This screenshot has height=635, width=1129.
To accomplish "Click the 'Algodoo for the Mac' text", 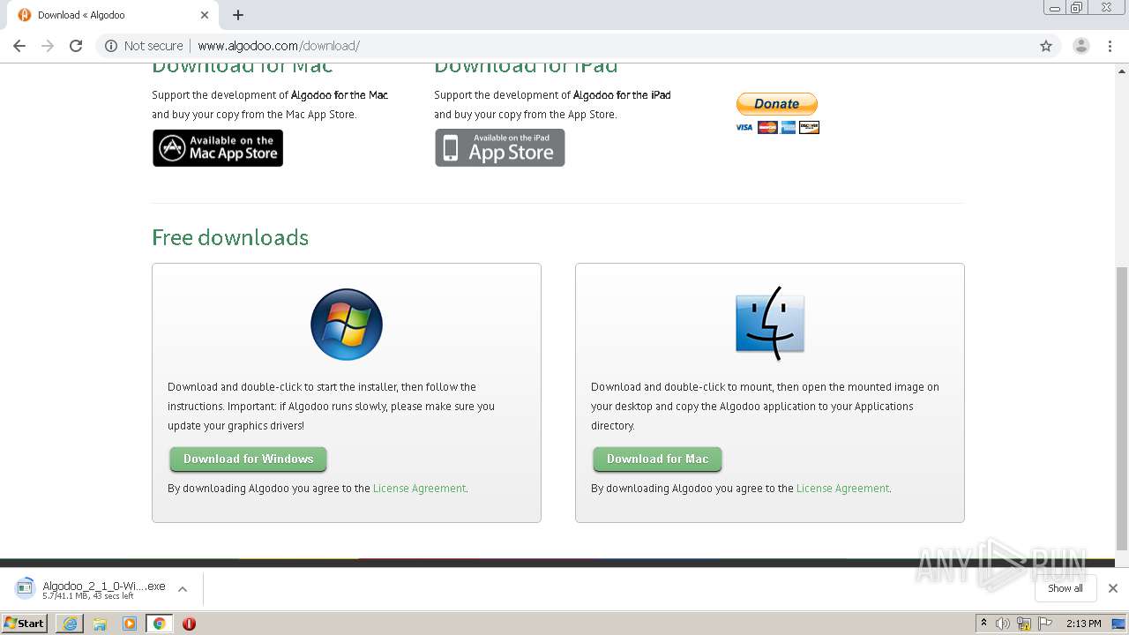I will click(x=340, y=95).
